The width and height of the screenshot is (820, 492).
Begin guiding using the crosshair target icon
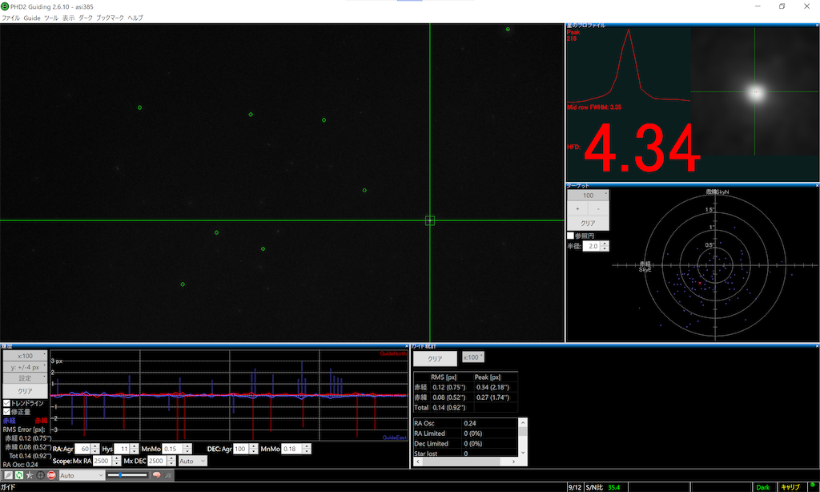coord(40,475)
